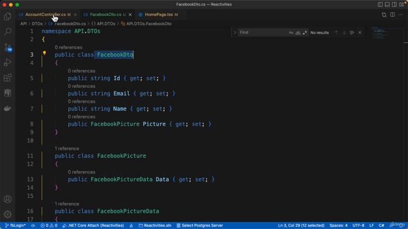Change indentation via Spaces: 4
408x229 pixels.
pyautogui.click(x=339, y=225)
